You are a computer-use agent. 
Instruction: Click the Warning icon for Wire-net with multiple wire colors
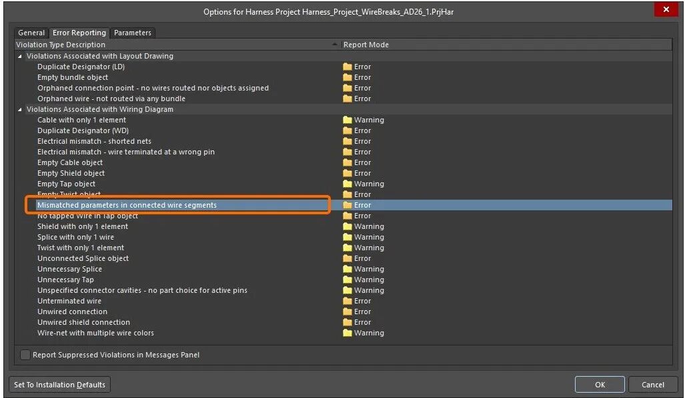tap(347, 333)
